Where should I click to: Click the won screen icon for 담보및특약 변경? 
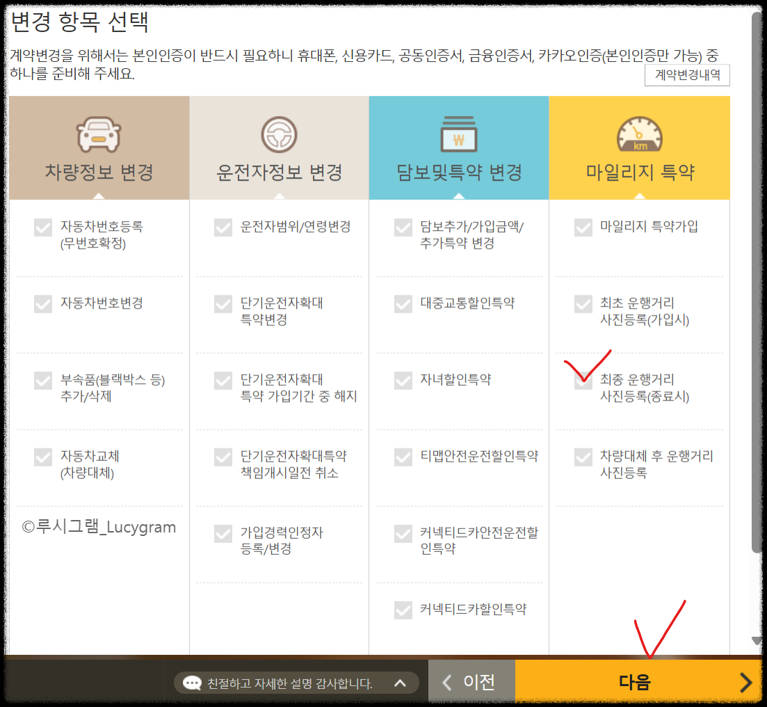click(x=459, y=134)
